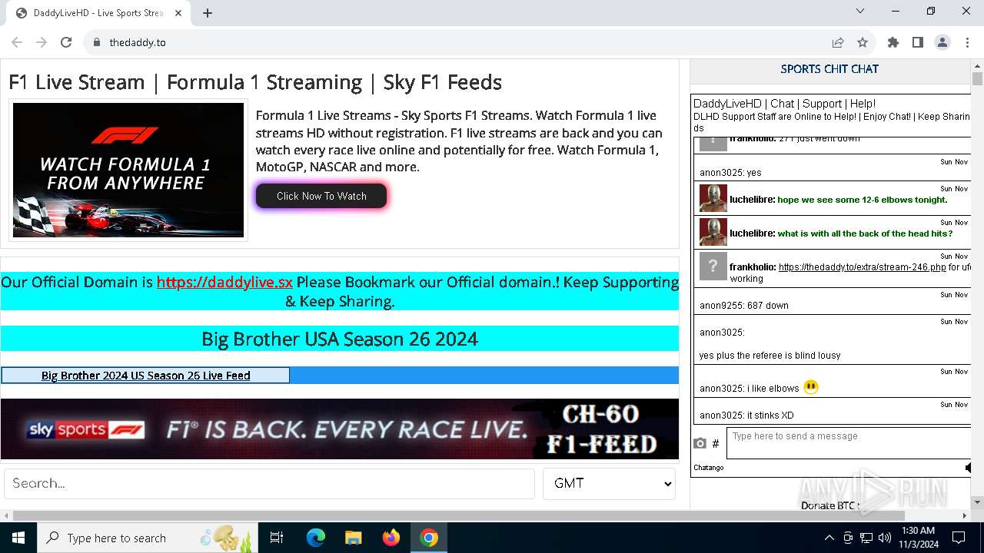This screenshot has height=553, width=984.
Task: Click the share this page icon
Action: tap(838, 42)
